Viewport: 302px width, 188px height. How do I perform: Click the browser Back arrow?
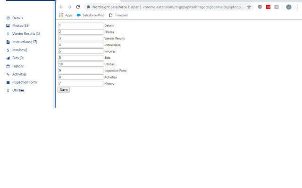click(x=61, y=7)
